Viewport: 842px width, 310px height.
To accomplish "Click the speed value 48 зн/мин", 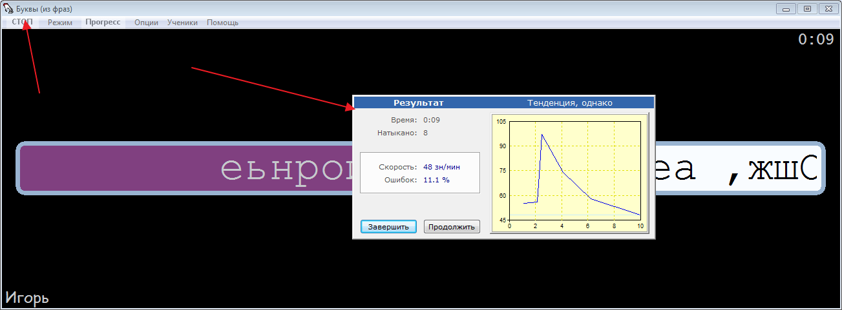I will 441,167.
